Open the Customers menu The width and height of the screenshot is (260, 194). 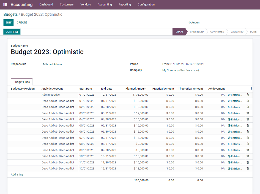(67, 4)
